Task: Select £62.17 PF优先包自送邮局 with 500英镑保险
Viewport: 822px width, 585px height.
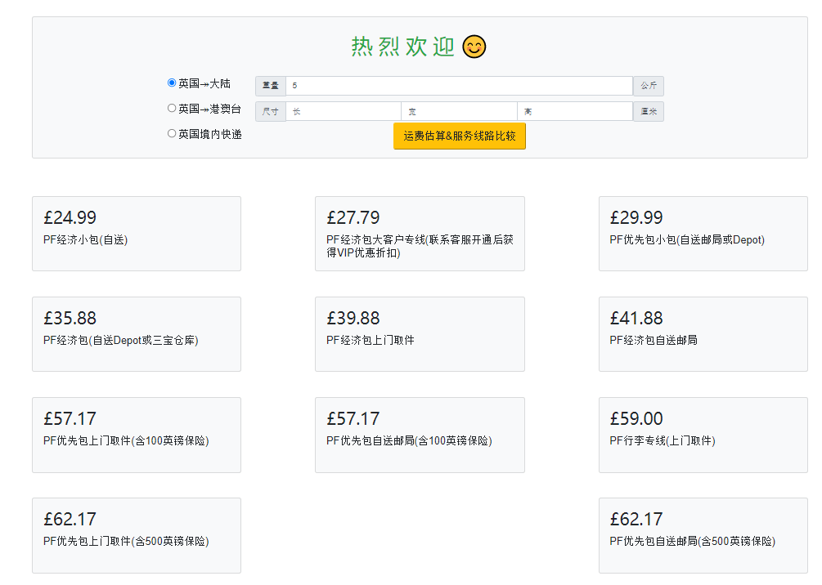Action: coord(703,534)
